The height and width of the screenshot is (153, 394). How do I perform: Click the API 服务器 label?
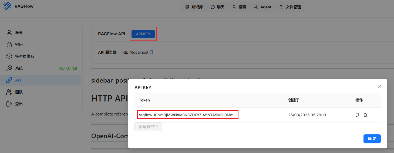[x=107, y=52]
